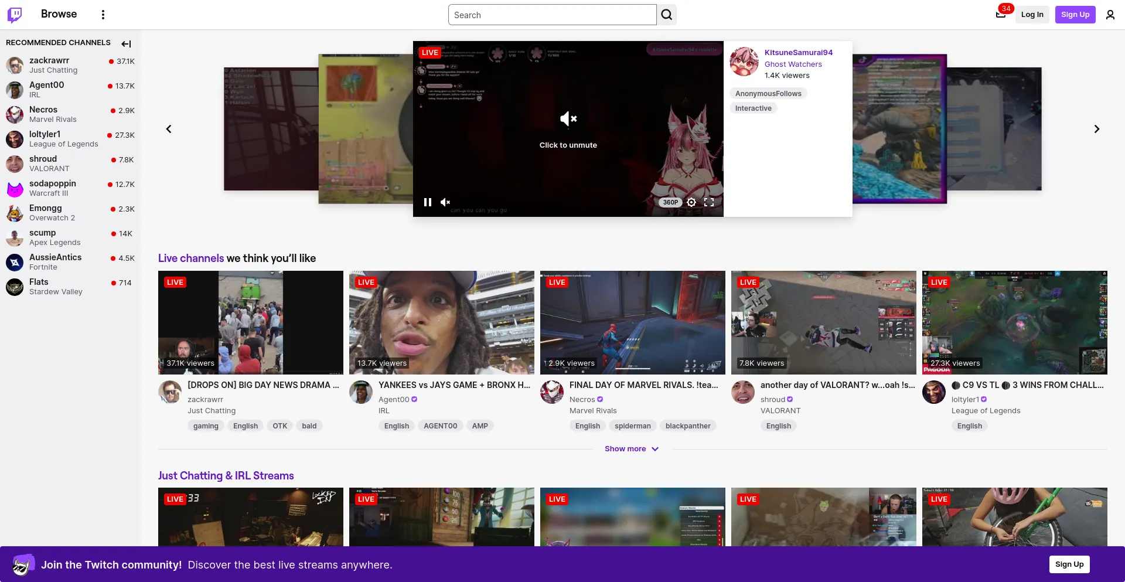This screenshot has width=1125, height=582.
Task: Click Sign Up in the bottom banner
Action: point(1069,564)
